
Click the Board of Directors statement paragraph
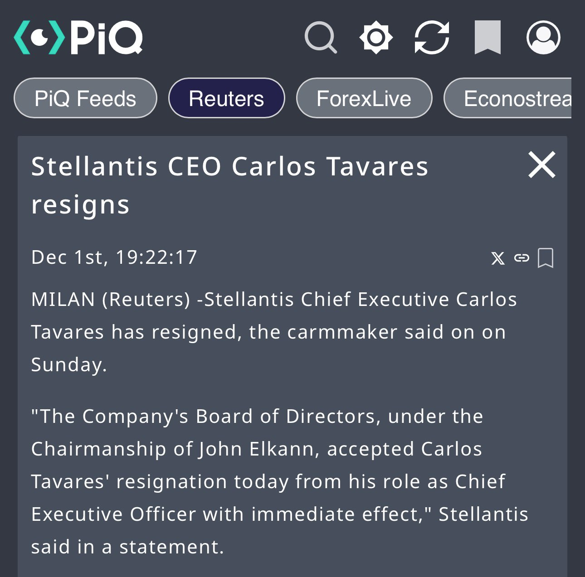pos(279,481)
